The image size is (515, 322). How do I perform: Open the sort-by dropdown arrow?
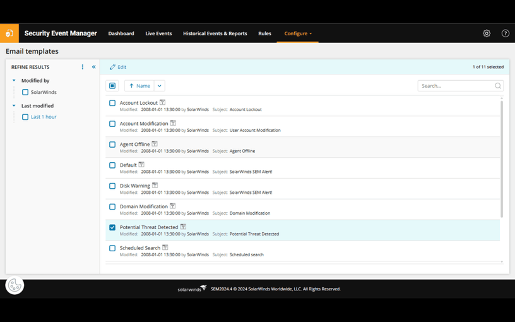159,86
